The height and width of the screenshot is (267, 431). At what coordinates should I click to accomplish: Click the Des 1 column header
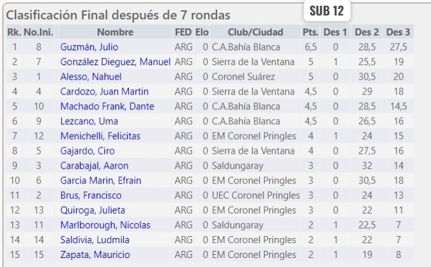(x=336, y=32)
